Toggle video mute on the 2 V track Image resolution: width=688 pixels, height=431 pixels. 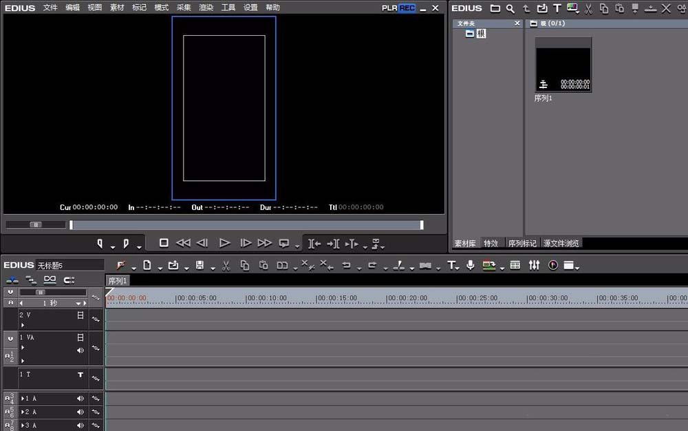point(80,315)
